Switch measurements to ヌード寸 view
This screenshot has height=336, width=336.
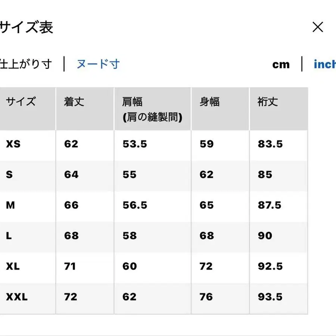tap(98, 64)
